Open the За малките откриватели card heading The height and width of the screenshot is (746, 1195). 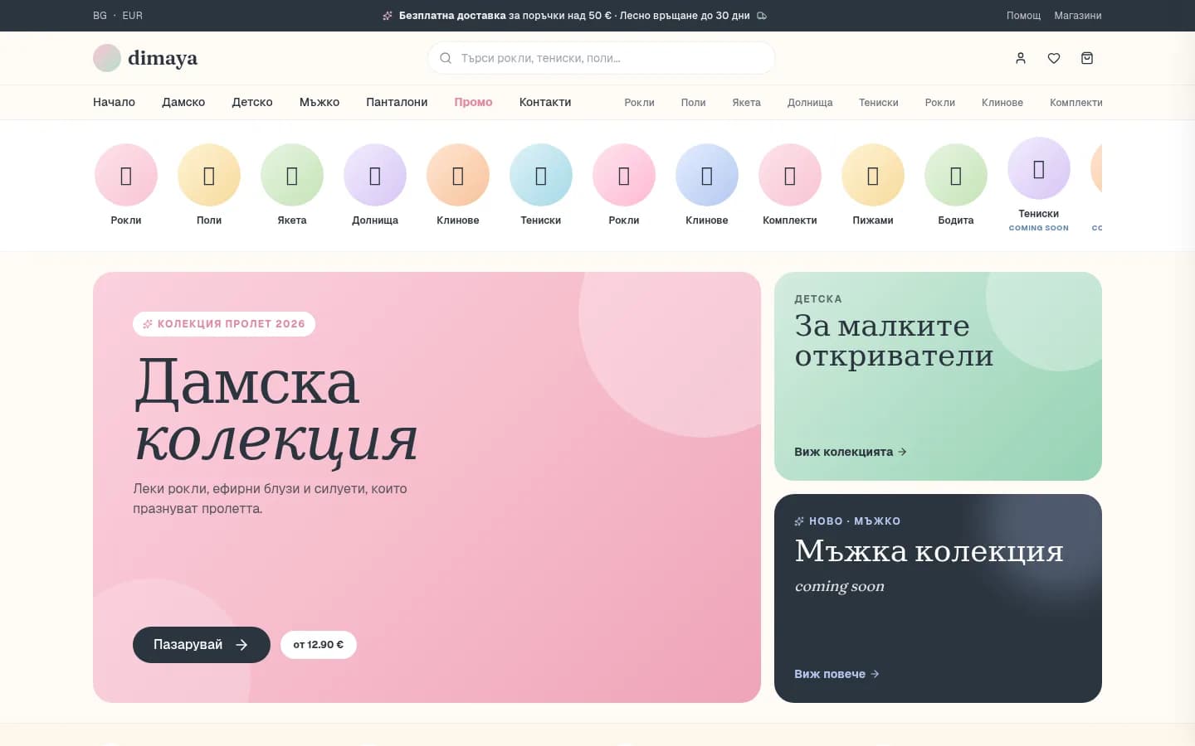pos(894,341)
